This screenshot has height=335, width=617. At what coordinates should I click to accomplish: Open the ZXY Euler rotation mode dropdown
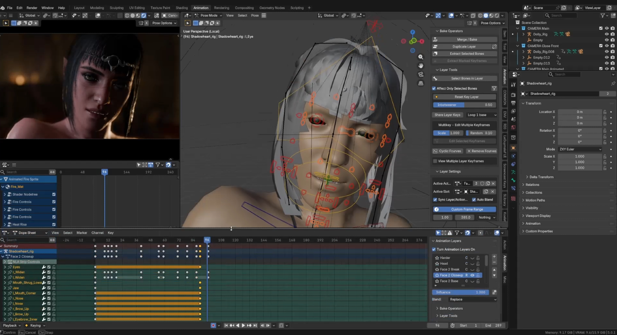[x=580, y=149]
